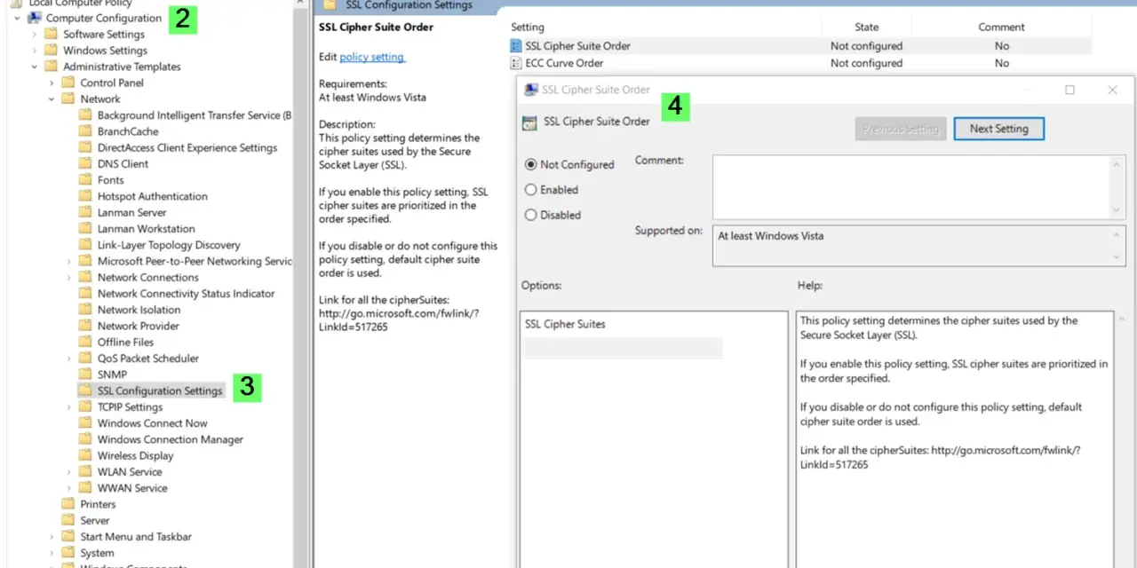
Task: Select Link-Layer Topology Discovery tree item
Action: point(169,245)
